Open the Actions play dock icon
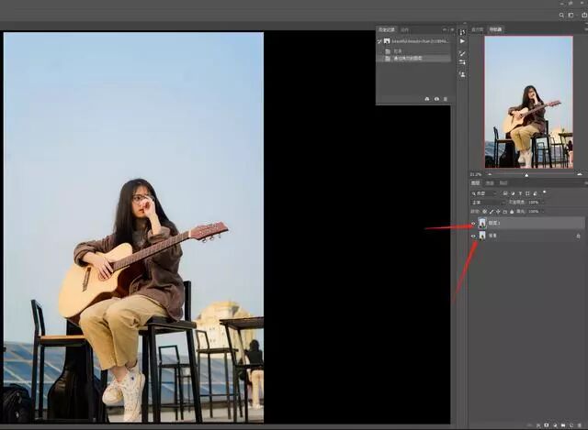The image size is (588, 430). (462, 41)
